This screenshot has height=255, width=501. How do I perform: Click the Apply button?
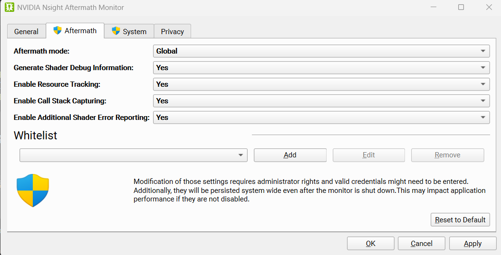(x=472, y=244)
